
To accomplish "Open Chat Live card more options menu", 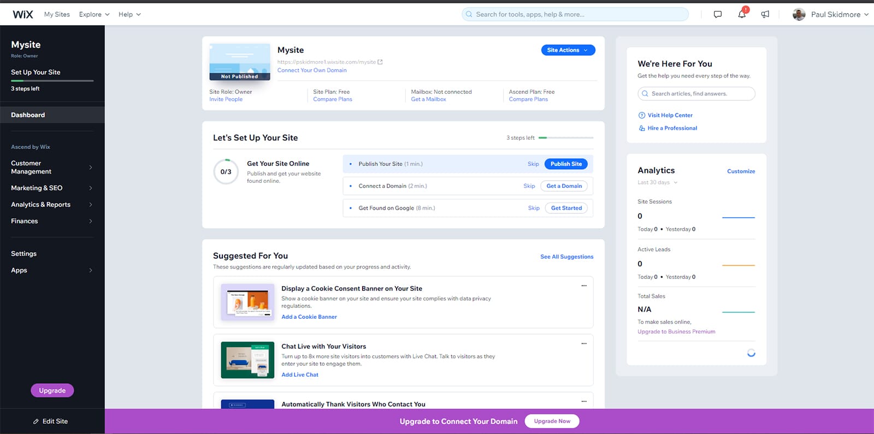I will [584, 343].
